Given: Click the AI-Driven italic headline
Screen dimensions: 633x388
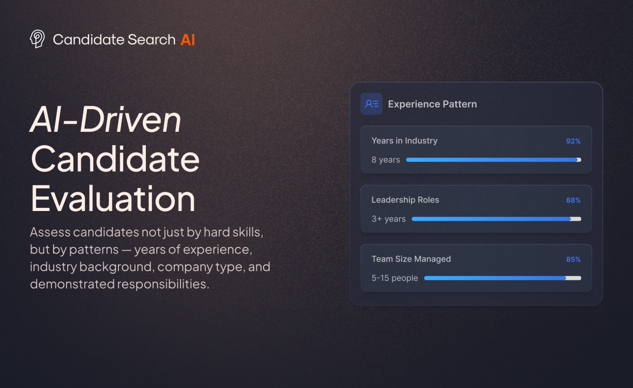Looking at the screenshot, I should coord(105,119).
